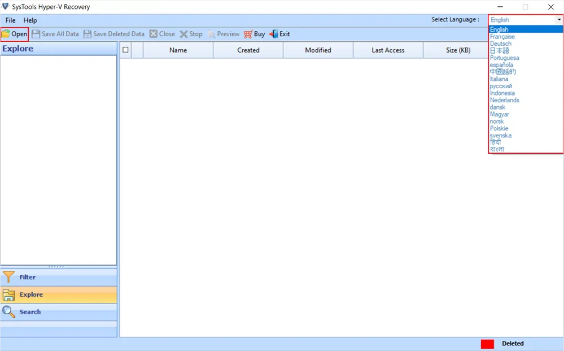Screen dimensions: 564x351
Task: Click the Open folder icon in toolbar
Action: [6, 34]
